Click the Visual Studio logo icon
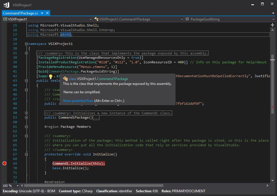 point(7,5)
